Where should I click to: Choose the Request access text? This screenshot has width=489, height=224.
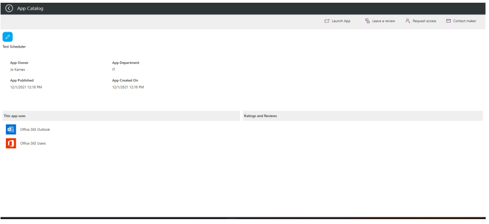coord(424,21)
